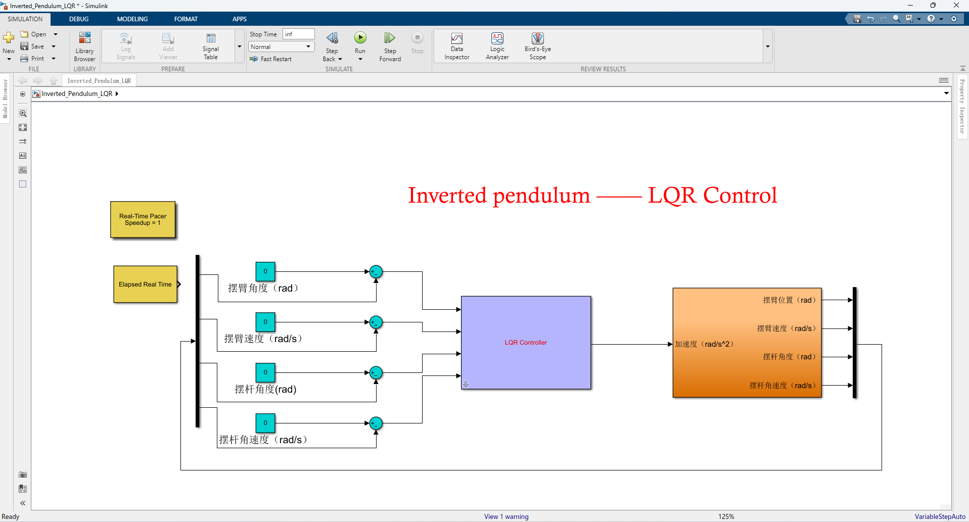Toggle Fast Restart mode
The width and height of the screenshot is (969, 522).
click(x=271, y=59)
